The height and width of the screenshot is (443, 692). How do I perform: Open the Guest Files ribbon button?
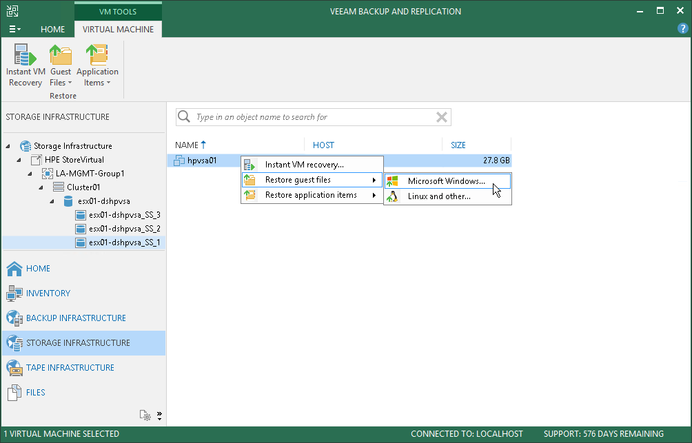click(61, 65)
